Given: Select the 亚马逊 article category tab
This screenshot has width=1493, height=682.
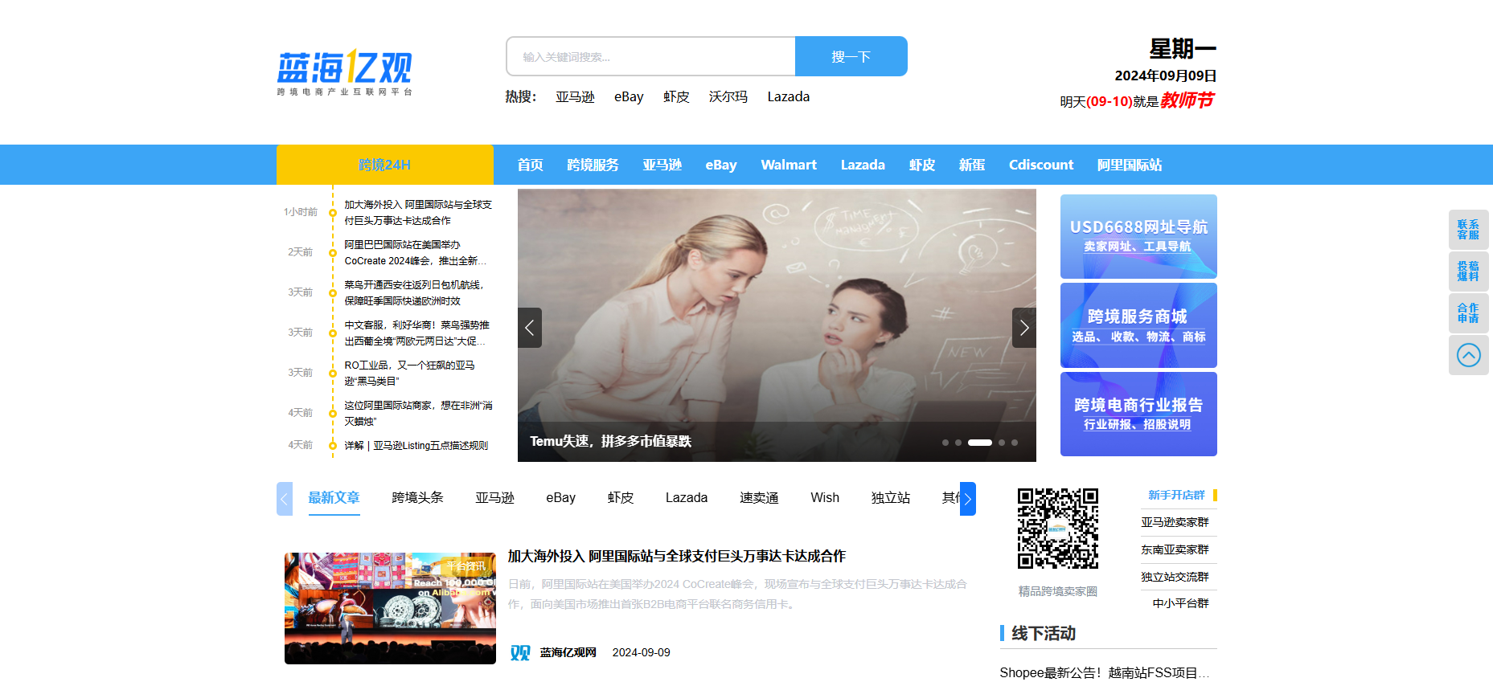Looking at the screenshot, I should click(x=494, y=498).
